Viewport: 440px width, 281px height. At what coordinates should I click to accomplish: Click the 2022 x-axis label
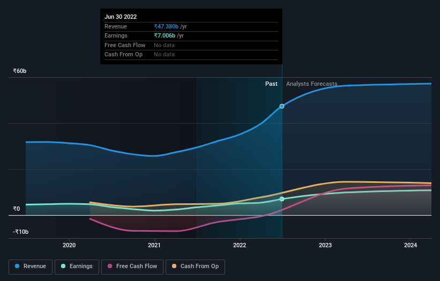tap(240, 246)
